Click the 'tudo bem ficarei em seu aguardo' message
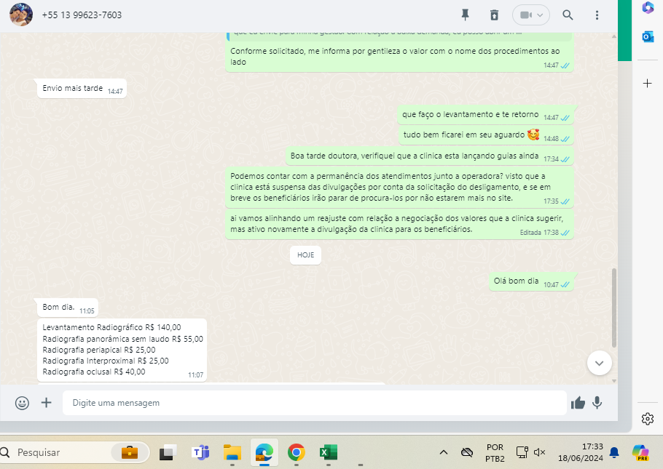Screen dimensions: 663x469 486,135
